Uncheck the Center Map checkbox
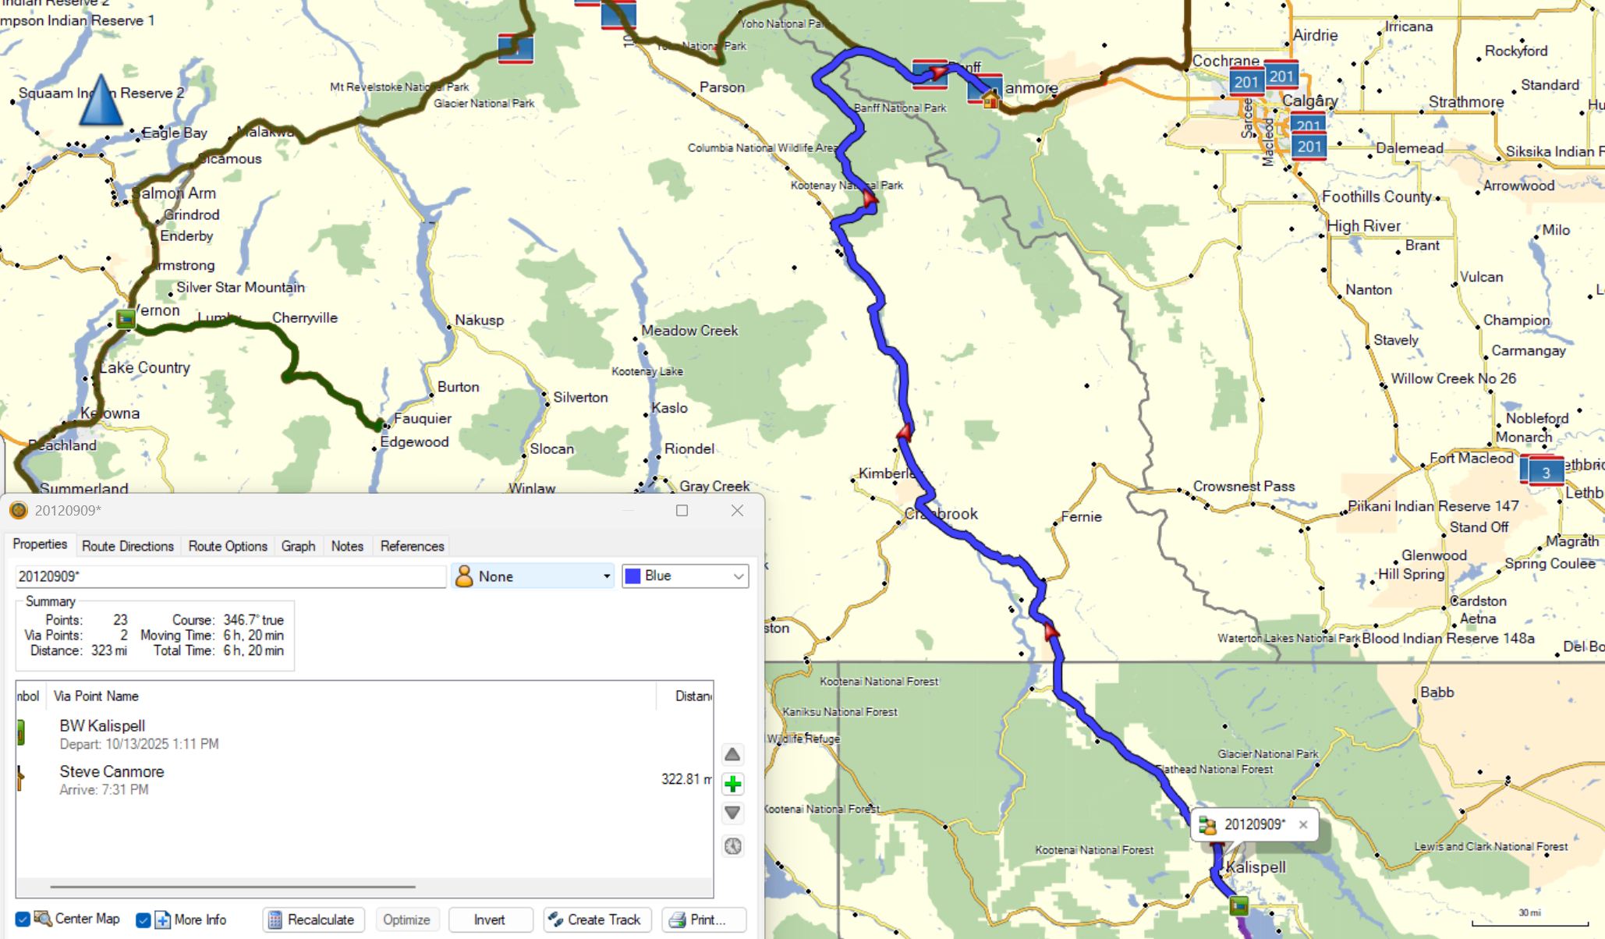The height and width of the screenshot is (939, 1605). (x=23, y=920)
